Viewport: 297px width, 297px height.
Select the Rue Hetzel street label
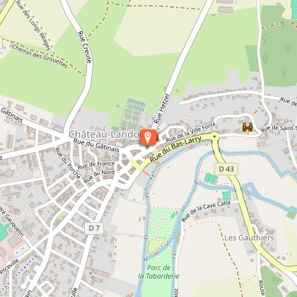click(x=161, y=108)
